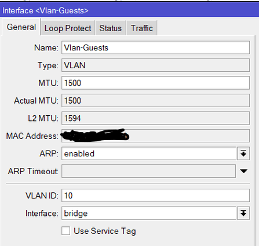Click the Interface <Vlan-Guests> title bar
This screenshot has width=259, height=246.
pos(129,10)
